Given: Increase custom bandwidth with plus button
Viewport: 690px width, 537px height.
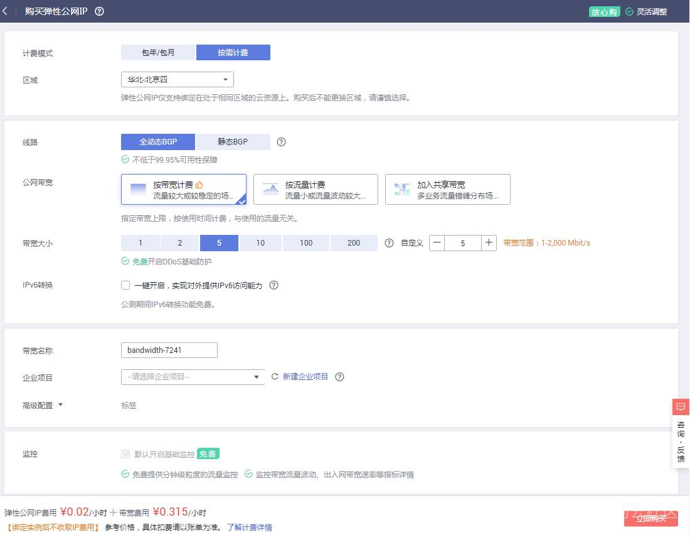Looking at the screenshot, I should [489, 242].
